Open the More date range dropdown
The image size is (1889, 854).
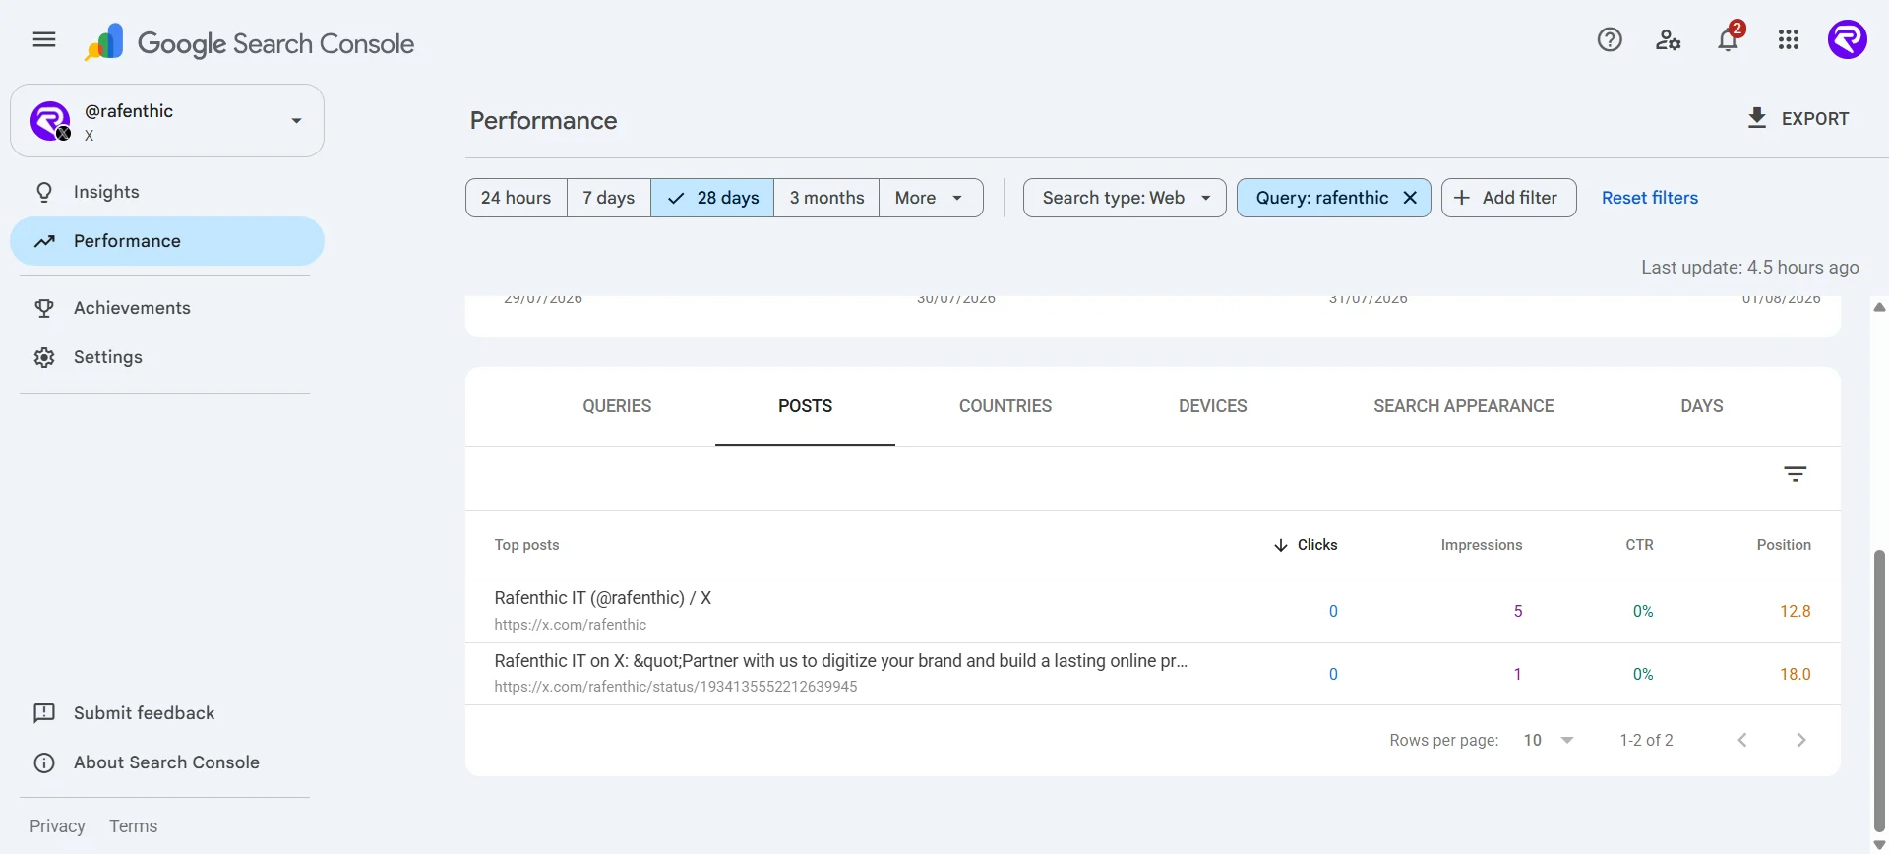931,198
